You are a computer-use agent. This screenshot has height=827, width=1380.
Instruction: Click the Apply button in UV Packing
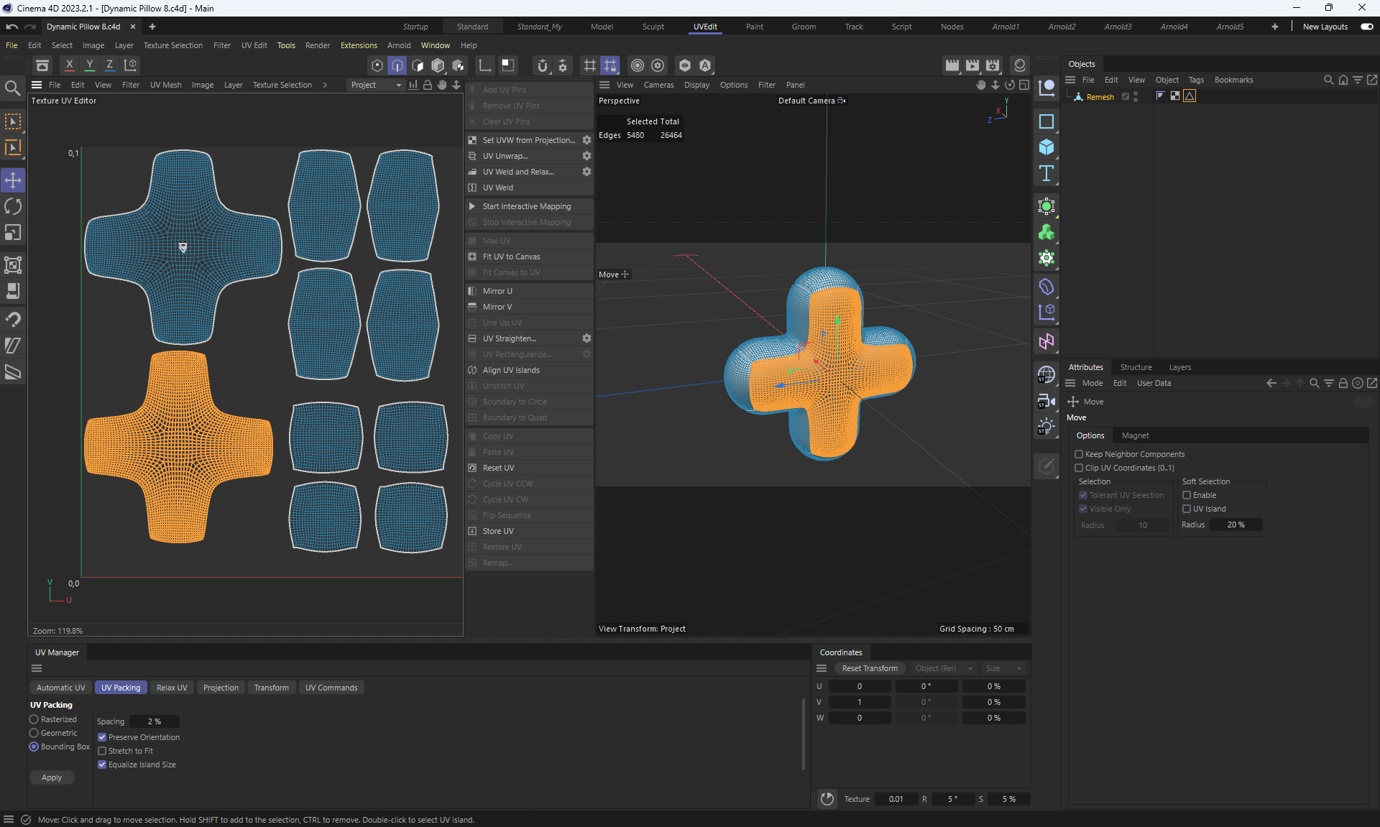[52, 777]
